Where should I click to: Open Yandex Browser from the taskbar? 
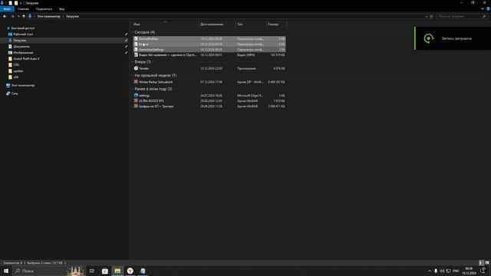(130, 271)
